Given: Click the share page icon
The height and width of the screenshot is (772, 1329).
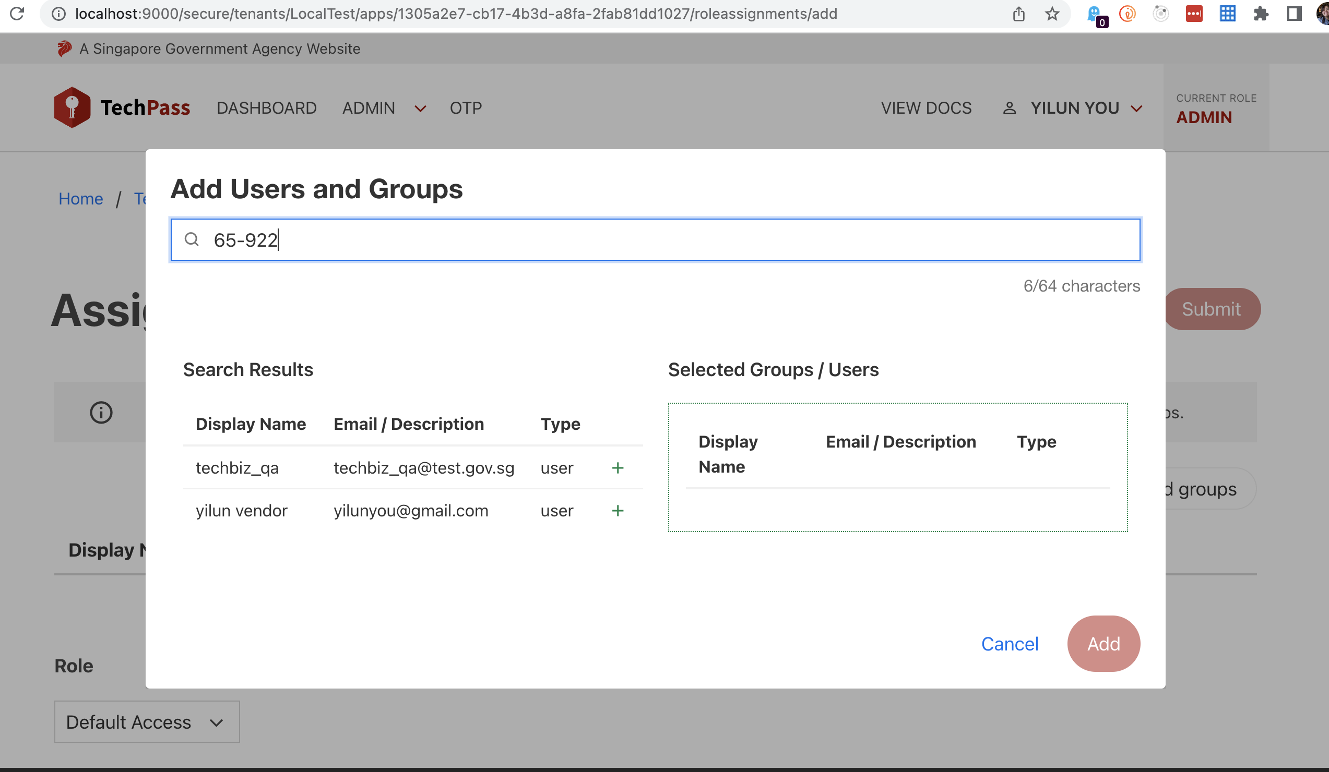Looking at the screenshot, I should point(1018,14).
